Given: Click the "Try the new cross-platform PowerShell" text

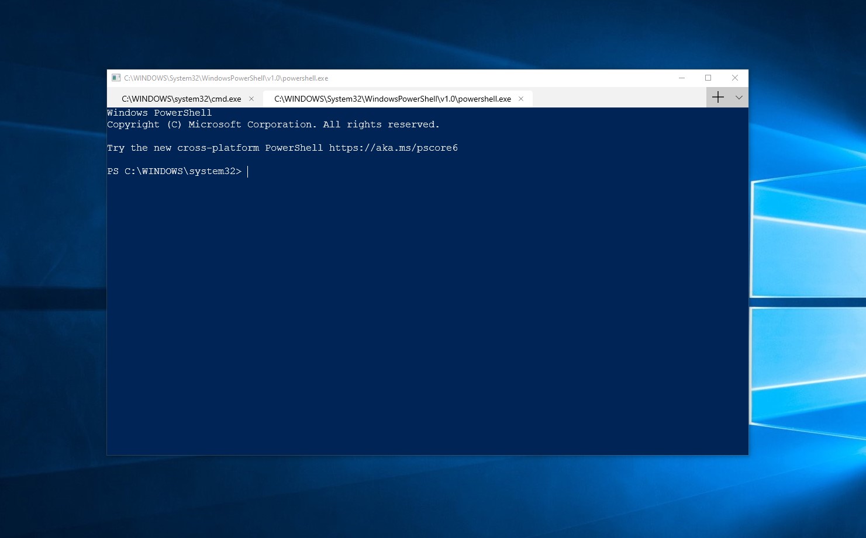Looking at the screenshot, I should (215, 148).
